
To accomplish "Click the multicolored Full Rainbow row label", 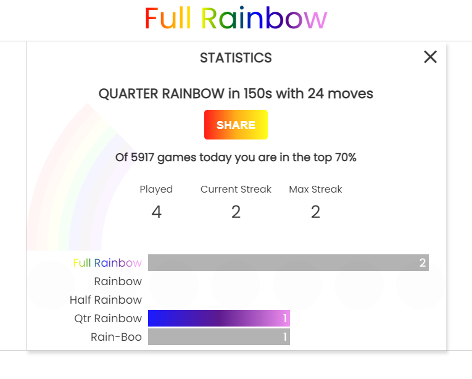I will 107,263.
